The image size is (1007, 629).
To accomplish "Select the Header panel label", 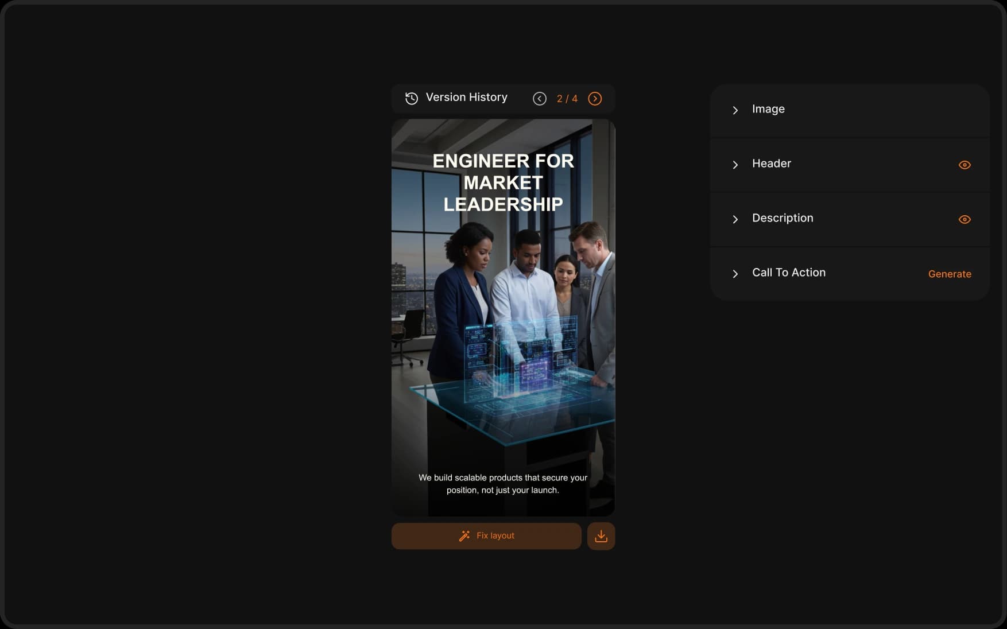I will point(771,164).
